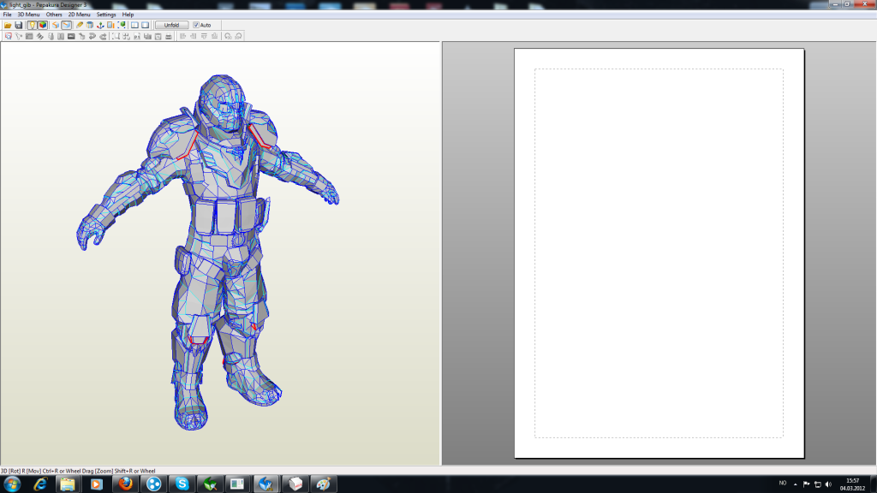Screen dimensions: 877x493
Task: Launch Internet Explorer from taskbar
Action: coord(39,484)
